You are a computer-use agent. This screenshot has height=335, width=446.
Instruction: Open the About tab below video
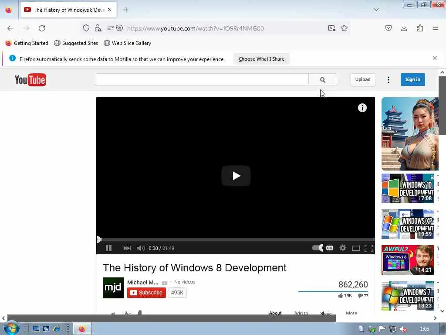coord(275,313)
